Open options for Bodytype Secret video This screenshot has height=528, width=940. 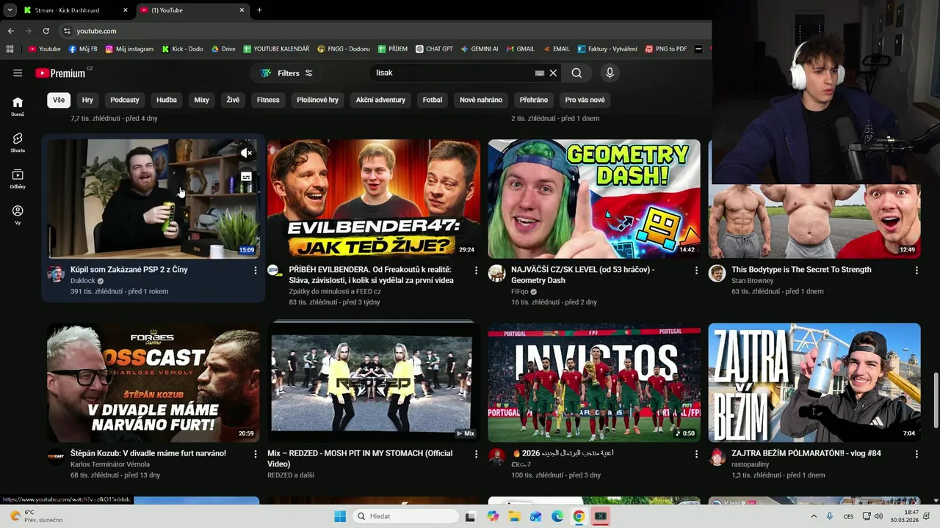[916, 271]
